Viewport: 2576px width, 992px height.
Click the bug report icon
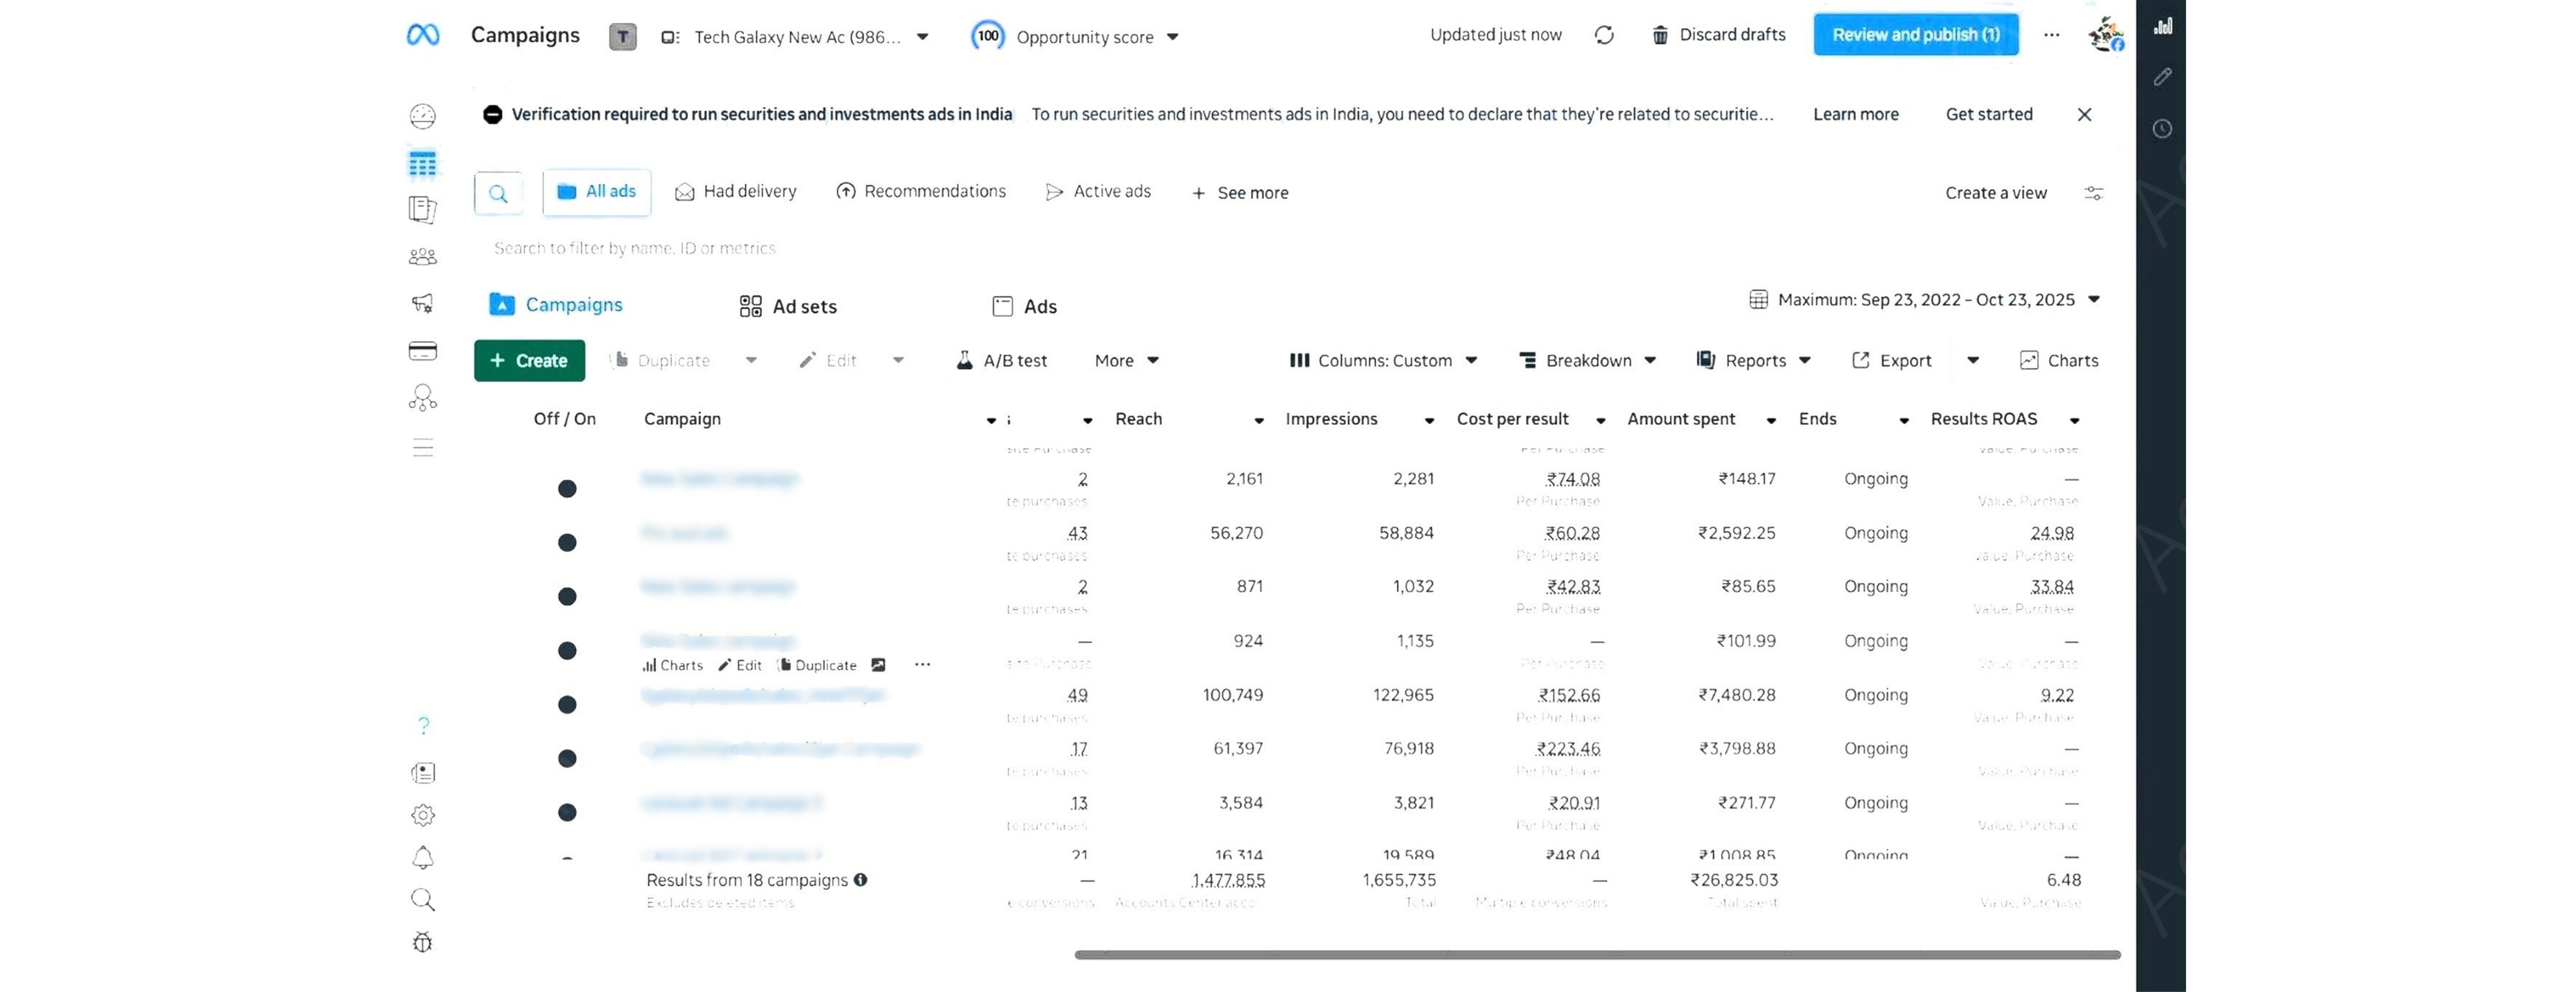423,942
